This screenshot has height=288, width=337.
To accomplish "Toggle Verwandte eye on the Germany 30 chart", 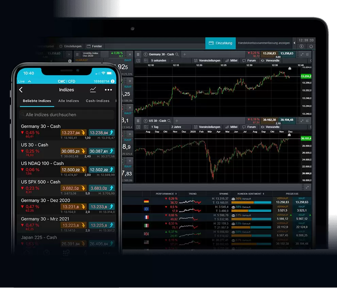I will (263, 61).
